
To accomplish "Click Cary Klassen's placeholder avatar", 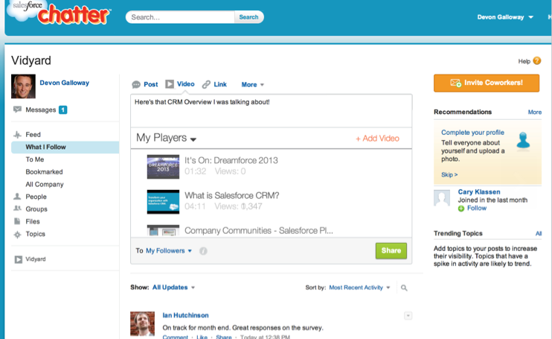I will [x=442, y=198].
